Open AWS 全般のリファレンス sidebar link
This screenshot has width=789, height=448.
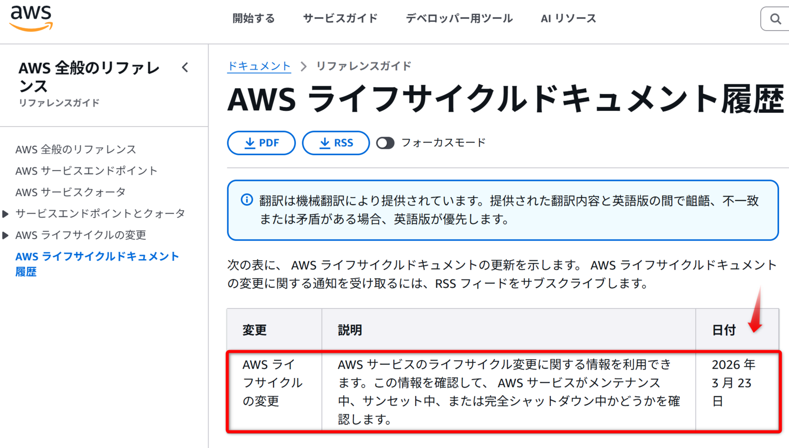click(75, 149)
